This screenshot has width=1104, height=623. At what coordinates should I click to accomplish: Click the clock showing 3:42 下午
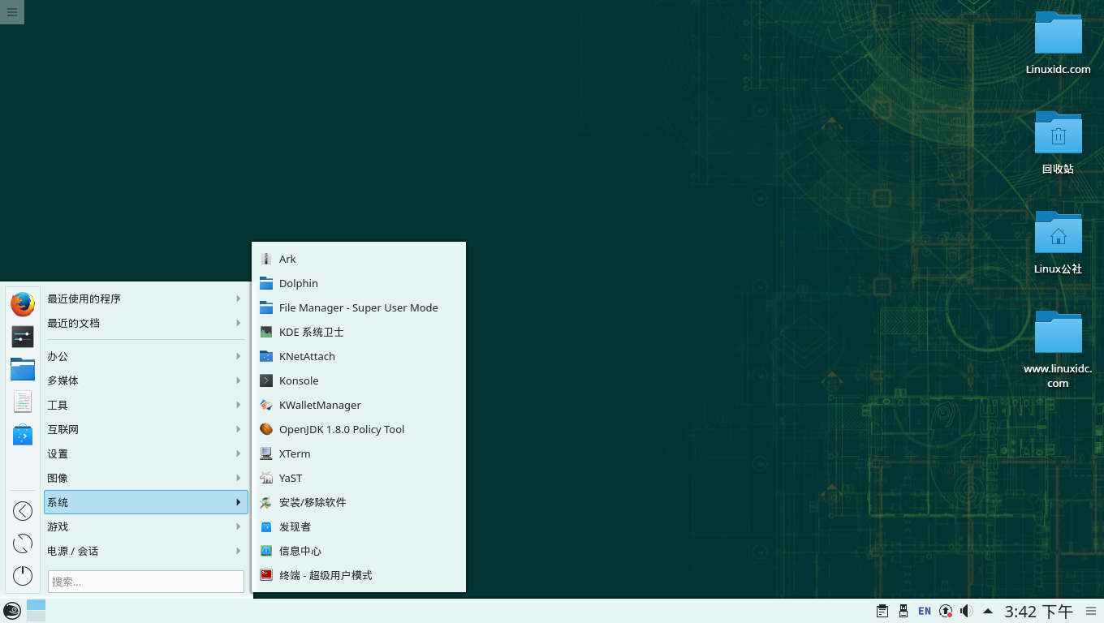click(1038, 611)
